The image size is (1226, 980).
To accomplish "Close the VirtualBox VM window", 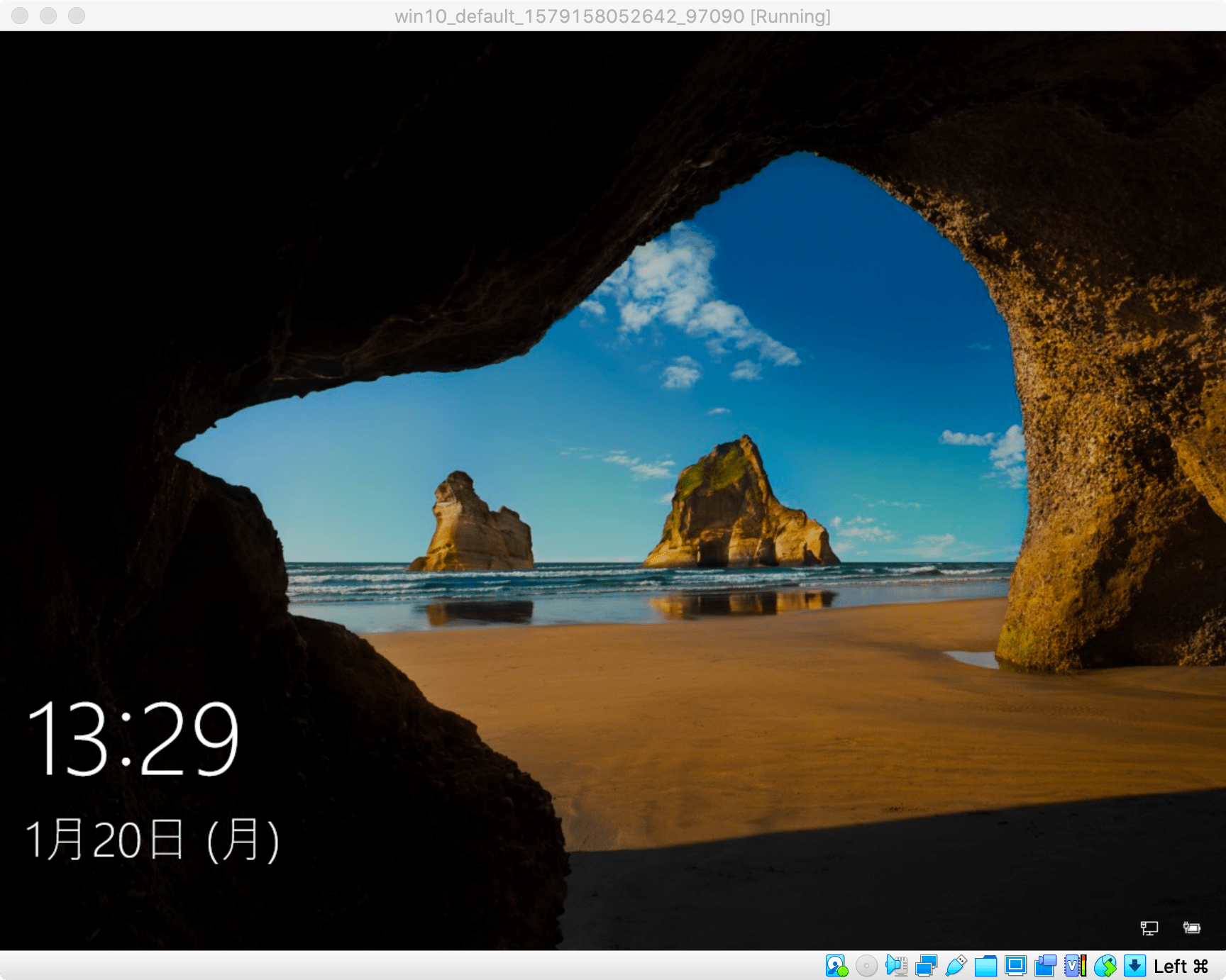I will tap(20, 16).
